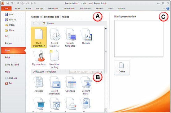
Task: Exit PowerPoint from the File menu
Action: point(9,83)
